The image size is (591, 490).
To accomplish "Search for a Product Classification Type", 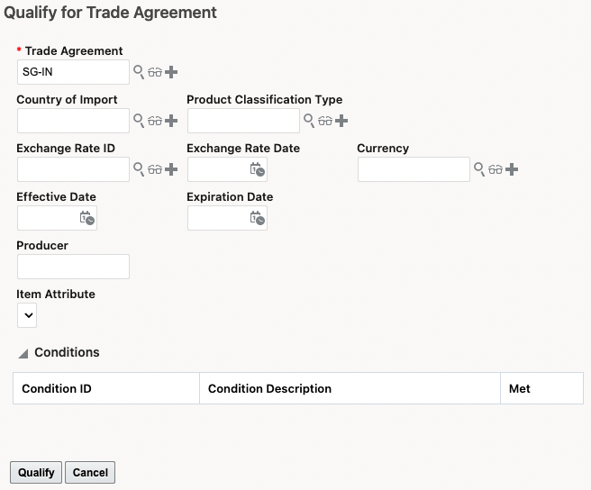I will point(309,121).
